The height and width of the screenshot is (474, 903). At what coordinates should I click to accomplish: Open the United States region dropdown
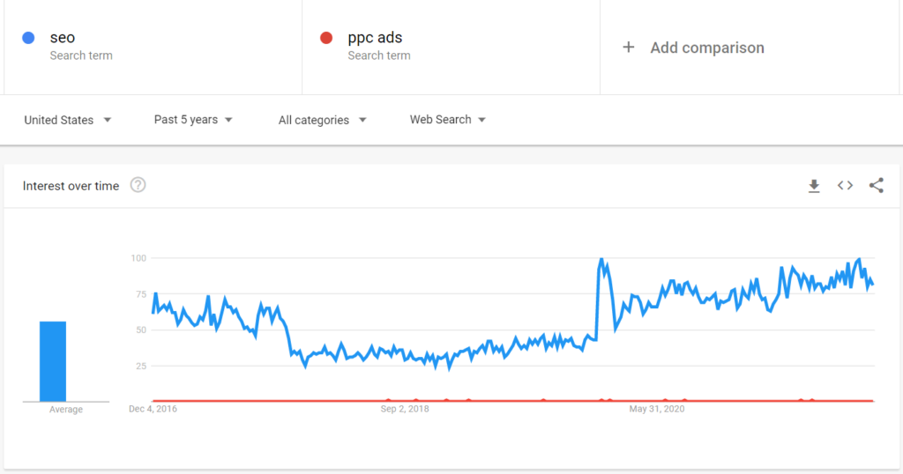68,120
